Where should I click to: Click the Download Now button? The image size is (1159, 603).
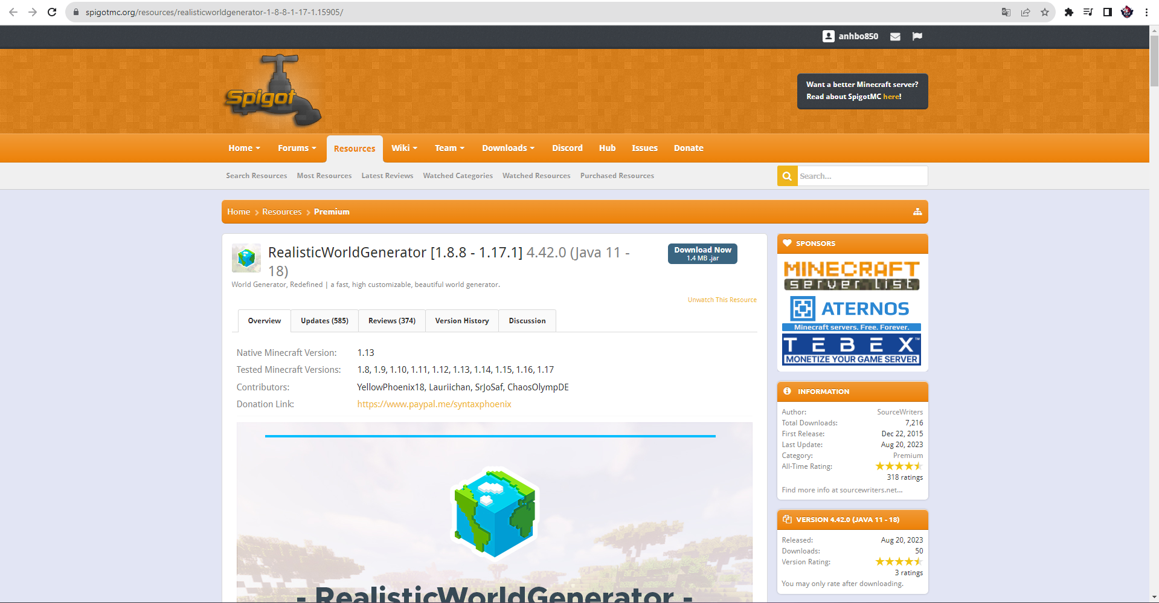[x=702, y=254]
